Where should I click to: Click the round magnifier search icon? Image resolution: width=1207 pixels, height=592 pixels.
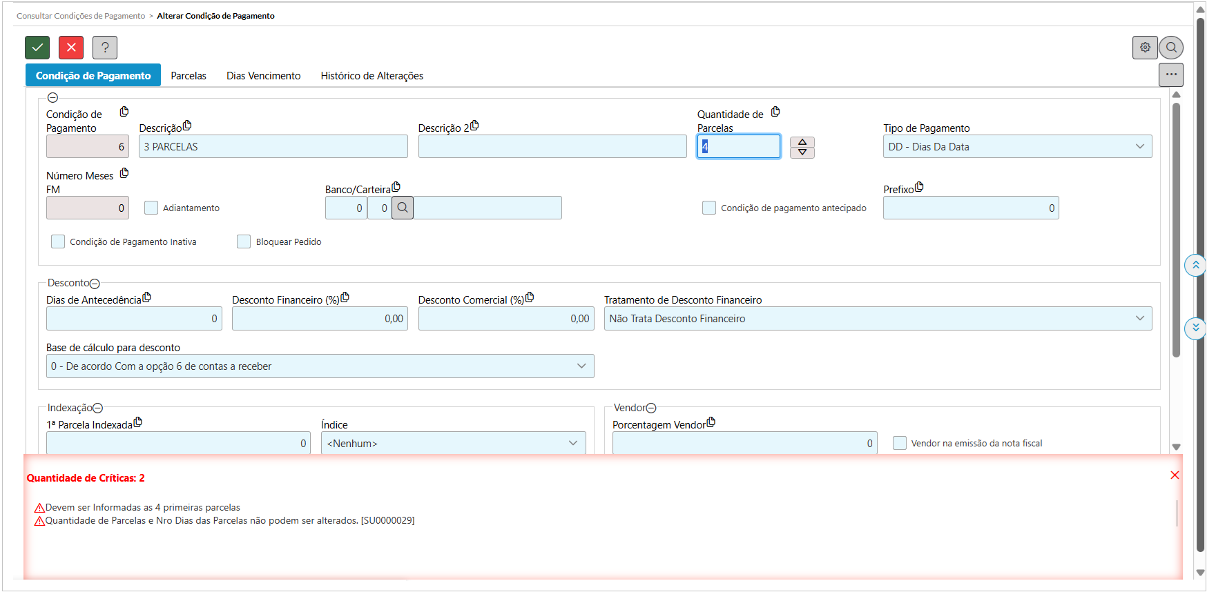point(1171,48)
